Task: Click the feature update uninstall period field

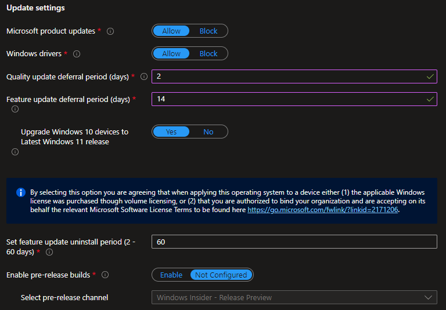Action: 294,242
